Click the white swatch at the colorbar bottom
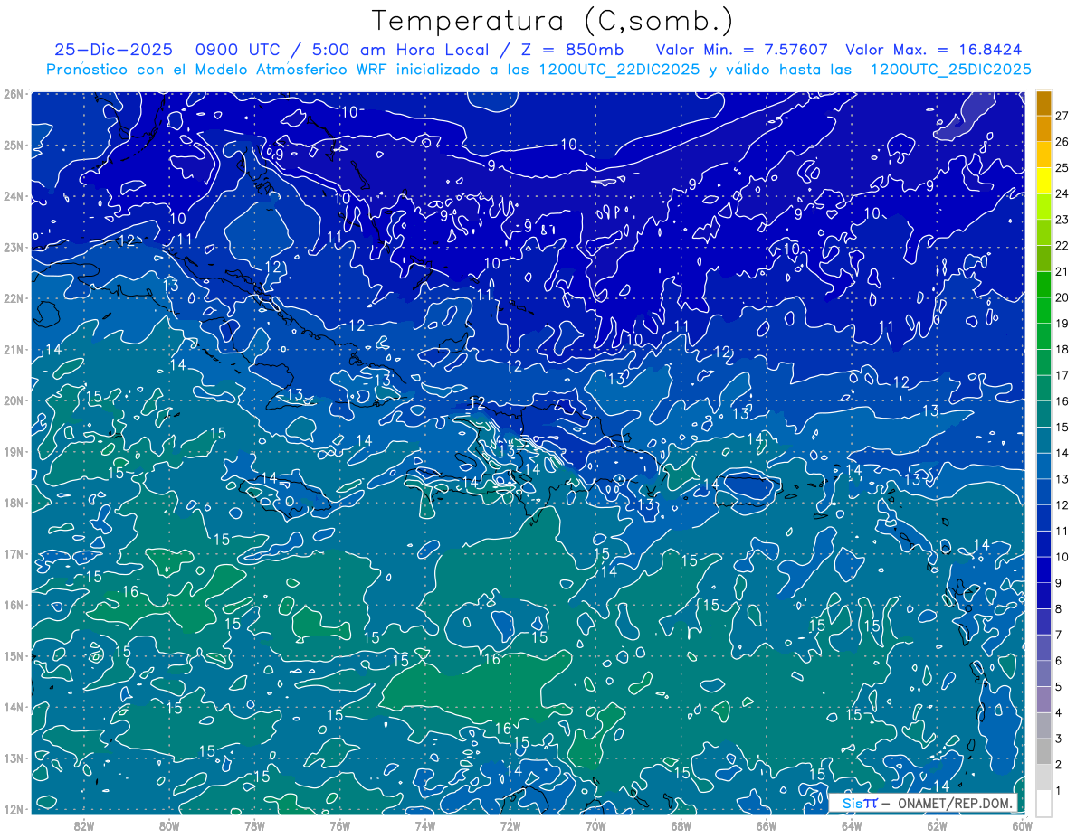1086x838 pixels. [x=1043, y=803]
